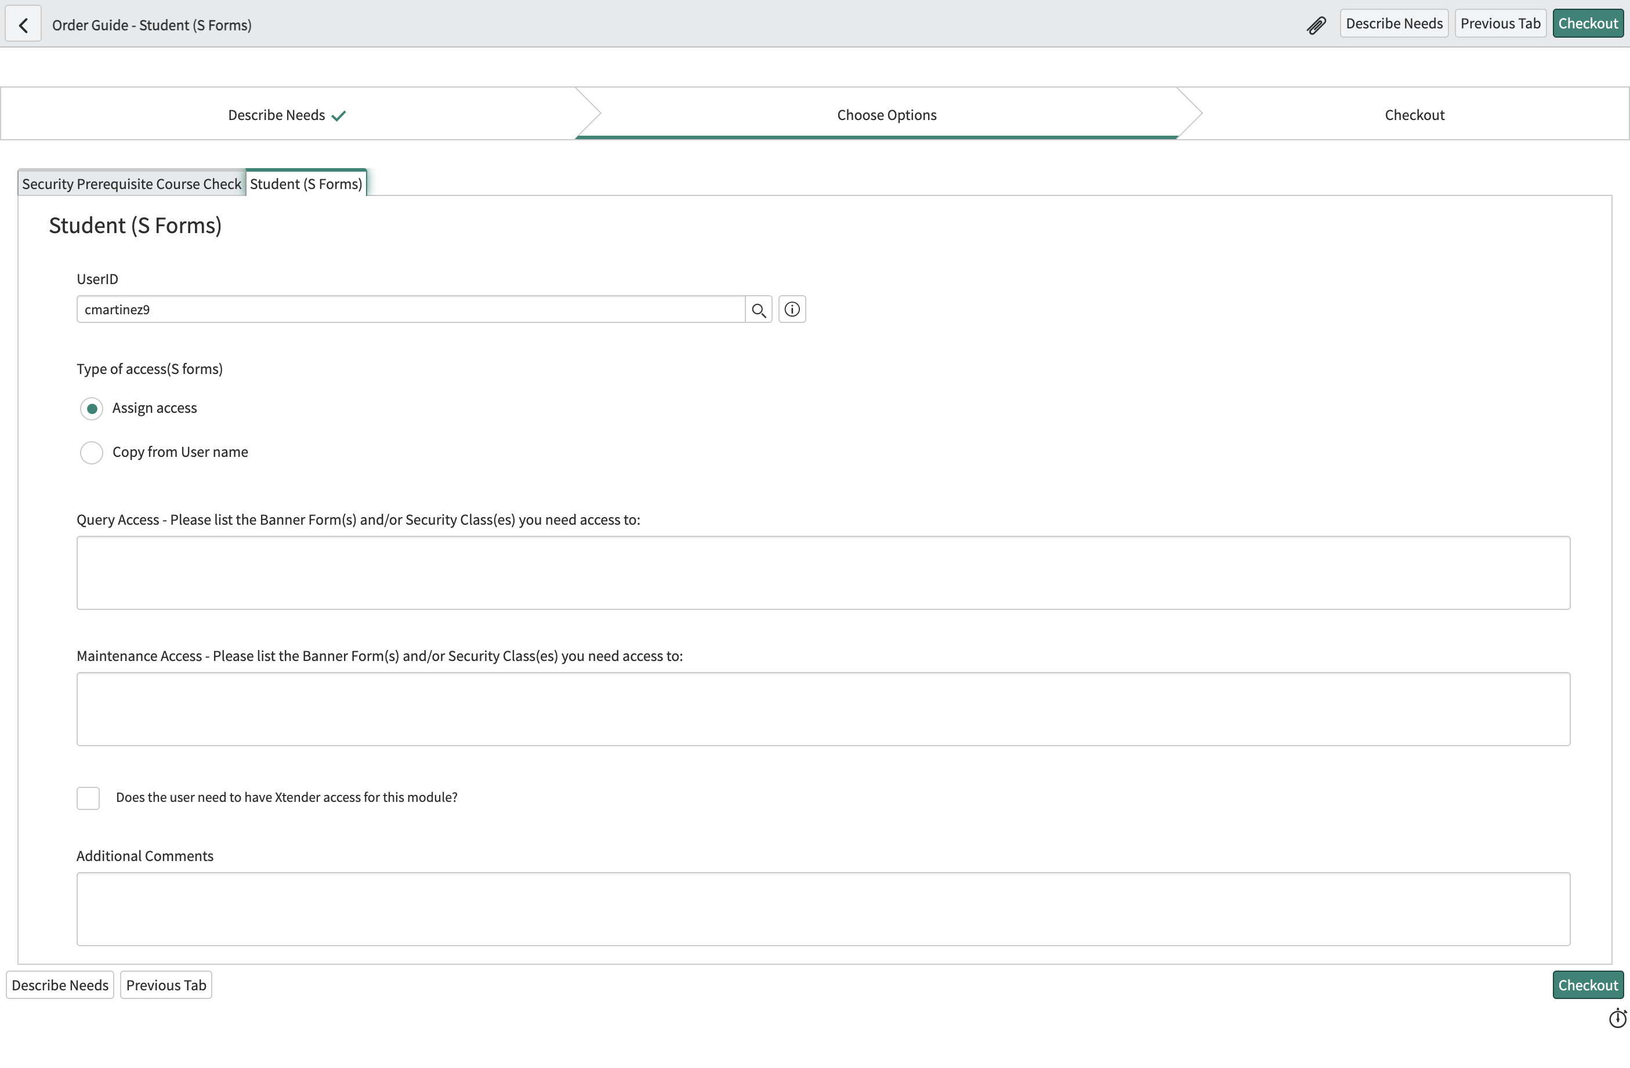Click the 'Student (S Forms)' section heading
This screenshot has height=1068, width=1630.
(135, 225)
